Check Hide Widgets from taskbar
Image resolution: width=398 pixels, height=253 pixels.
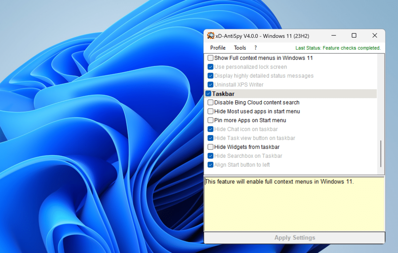pos(210,147)
